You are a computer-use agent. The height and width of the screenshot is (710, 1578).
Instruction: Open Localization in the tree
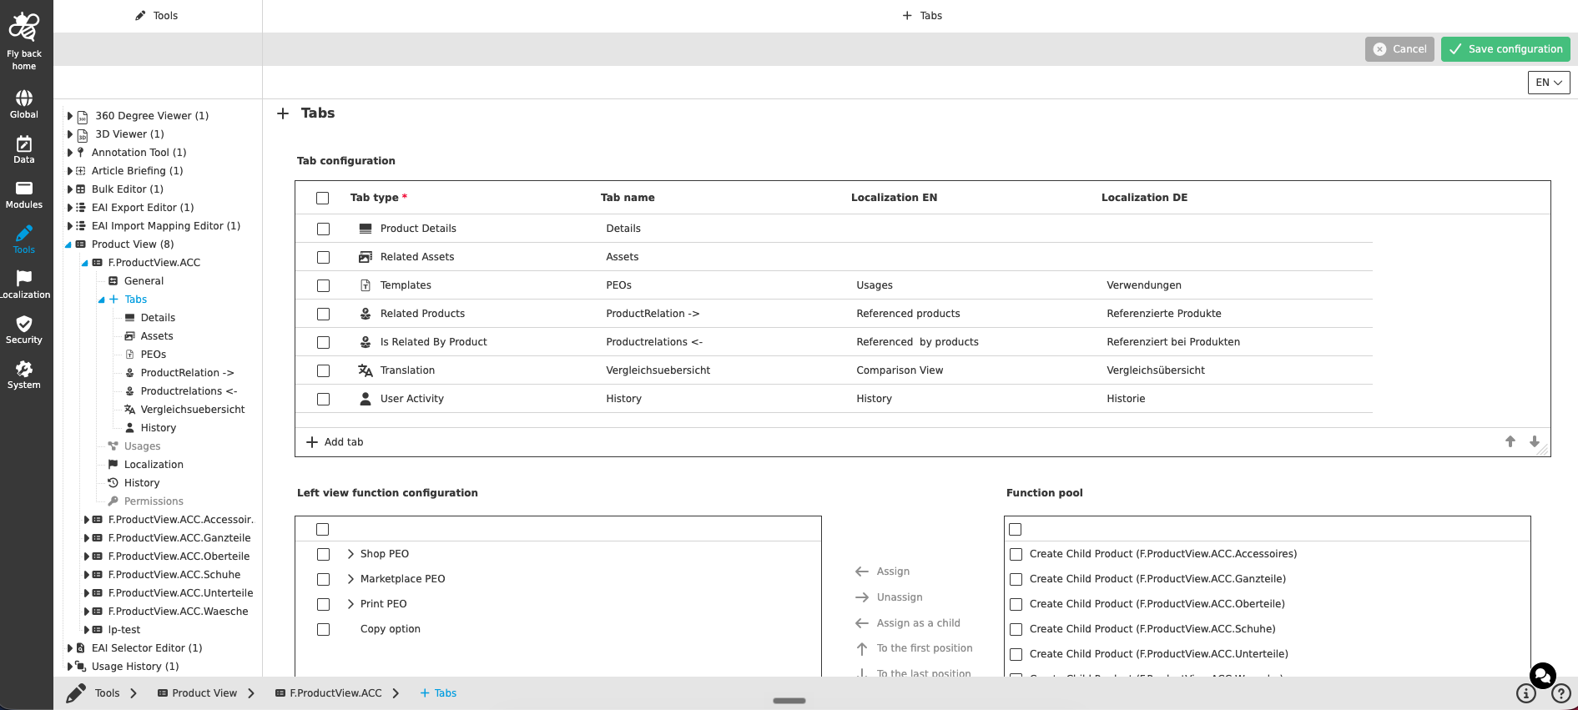pyautogui.click(x=154, y=465)
